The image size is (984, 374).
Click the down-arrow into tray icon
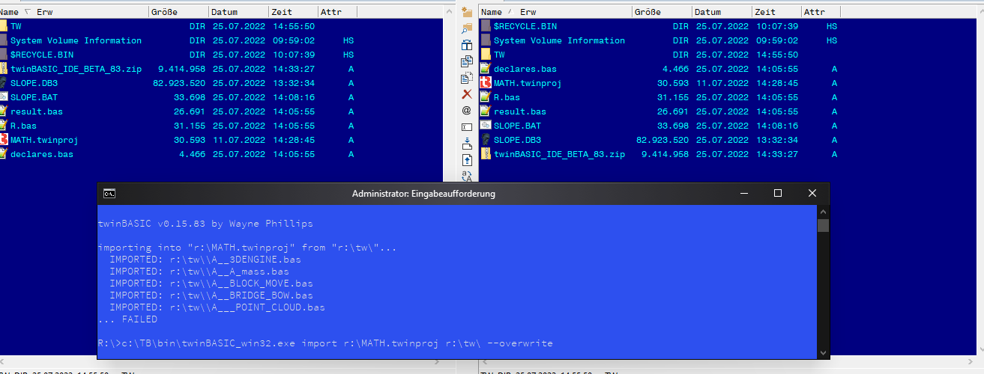(466, 143)
